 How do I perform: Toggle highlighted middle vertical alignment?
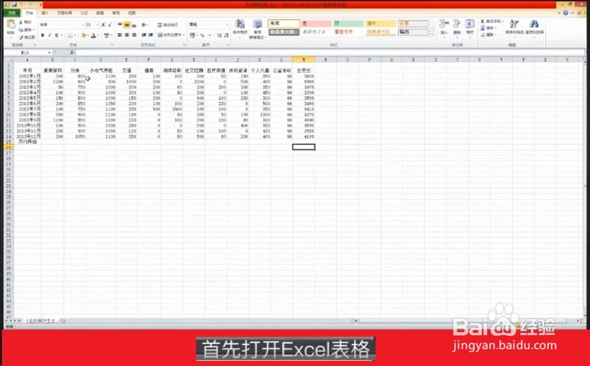click(127, 25)
